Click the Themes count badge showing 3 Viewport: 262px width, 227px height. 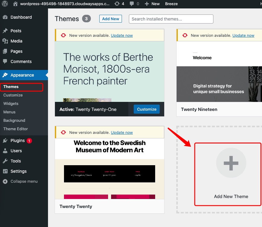[x=86, y=19]
